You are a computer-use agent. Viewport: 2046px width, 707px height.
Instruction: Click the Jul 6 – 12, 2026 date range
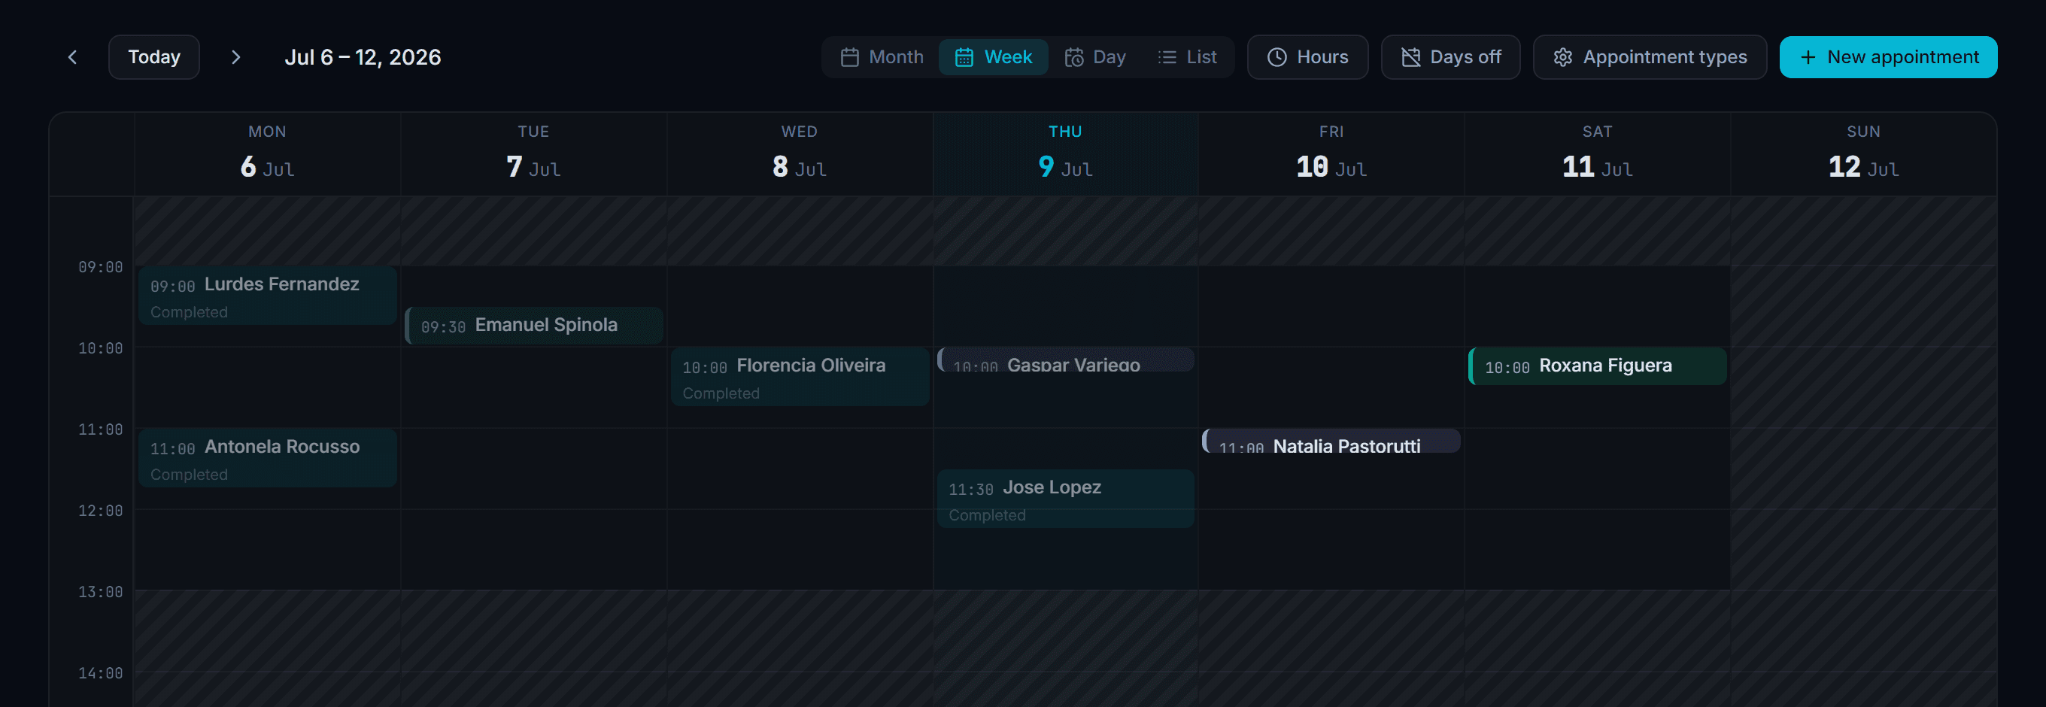(363, 57)
